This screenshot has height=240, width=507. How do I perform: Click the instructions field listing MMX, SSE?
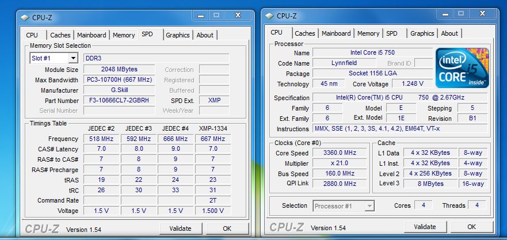400,129
